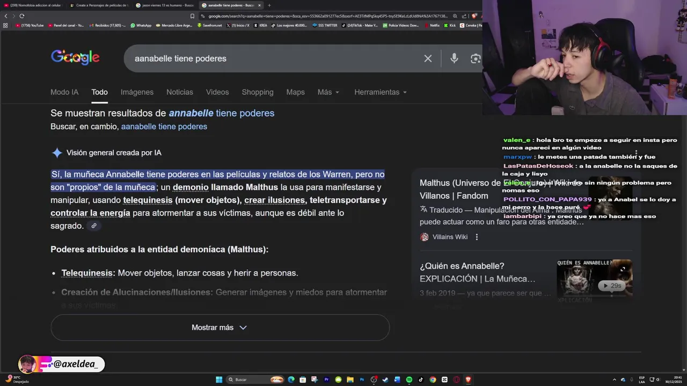Open CapCut from taskbar
Screen dimensions: 687x386
coord(444,380)
